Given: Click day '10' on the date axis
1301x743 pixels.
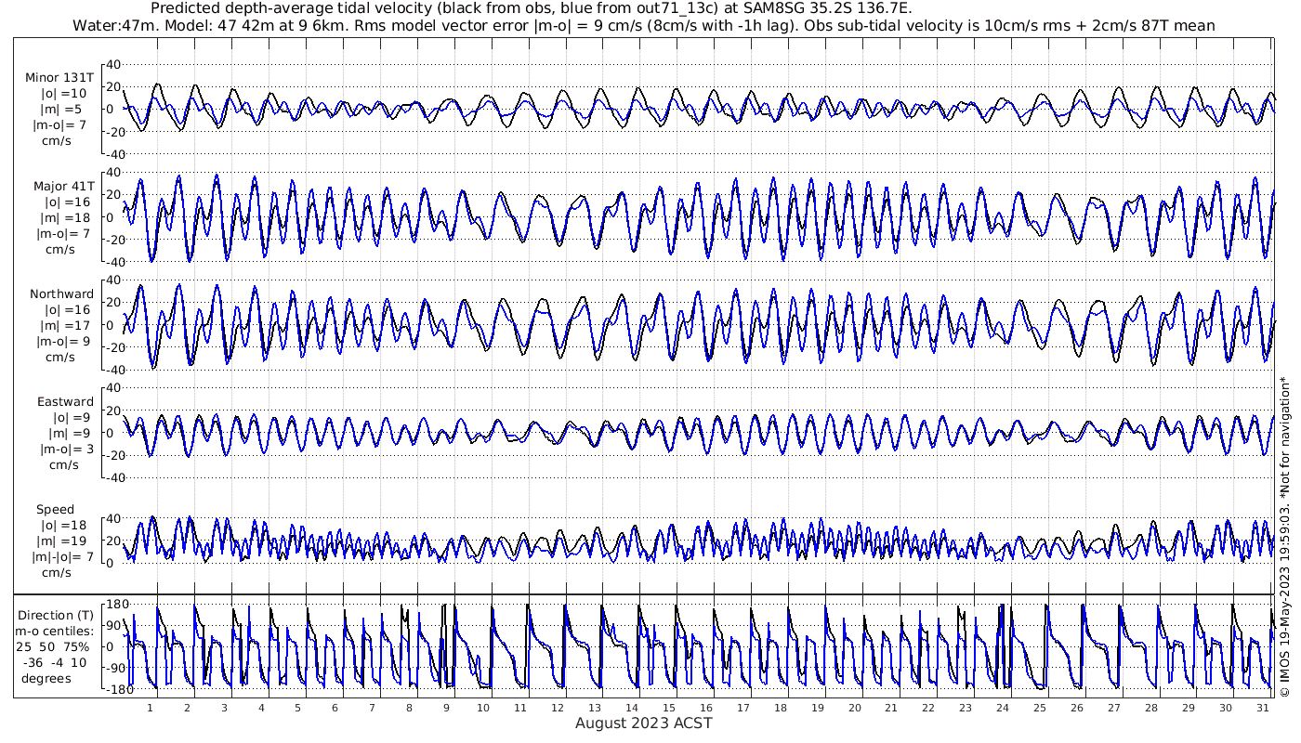Looking at the screenshot, I should (482, 708).
